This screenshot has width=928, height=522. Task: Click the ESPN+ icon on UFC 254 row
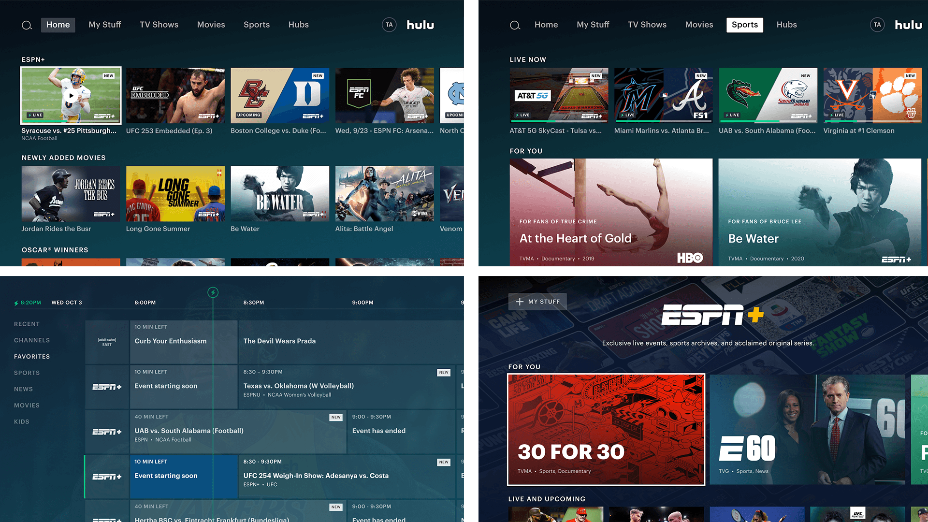pos(107,475)
